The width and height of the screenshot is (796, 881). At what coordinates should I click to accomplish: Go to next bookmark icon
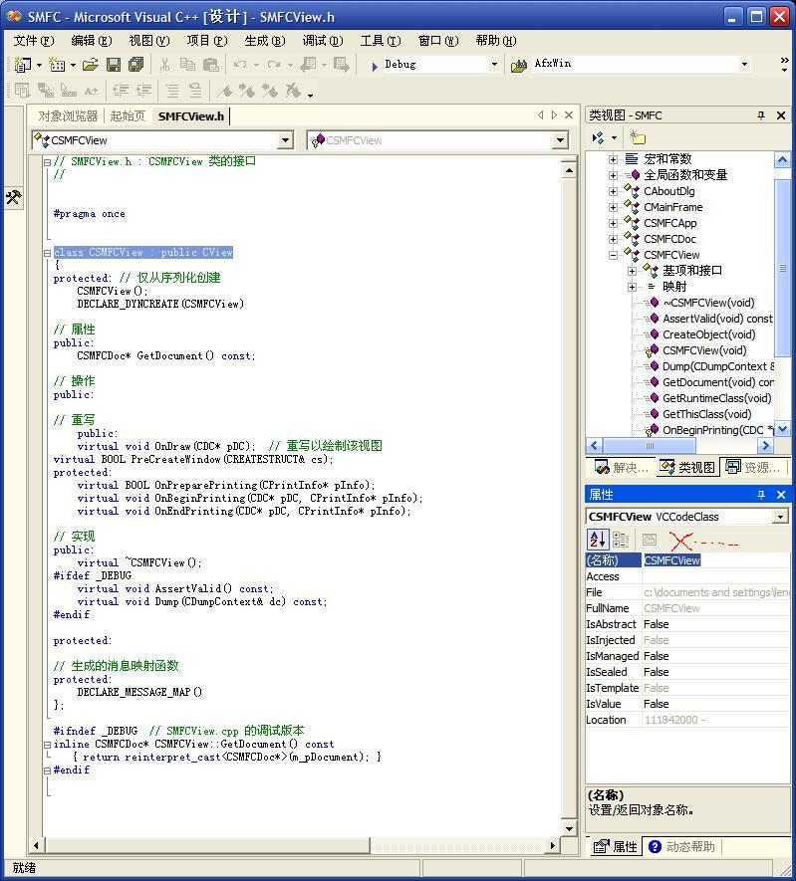[247, 91]
